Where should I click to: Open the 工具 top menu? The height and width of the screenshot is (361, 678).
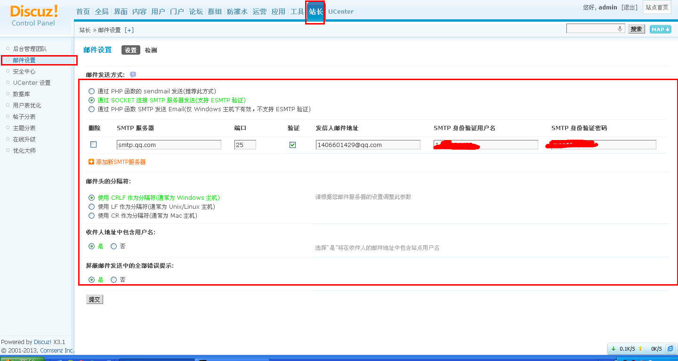pos(297,12)
